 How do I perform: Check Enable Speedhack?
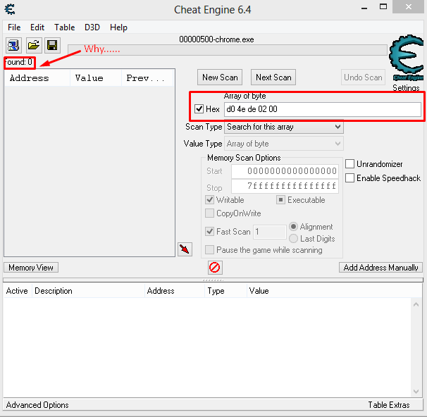tap(349, 178)
